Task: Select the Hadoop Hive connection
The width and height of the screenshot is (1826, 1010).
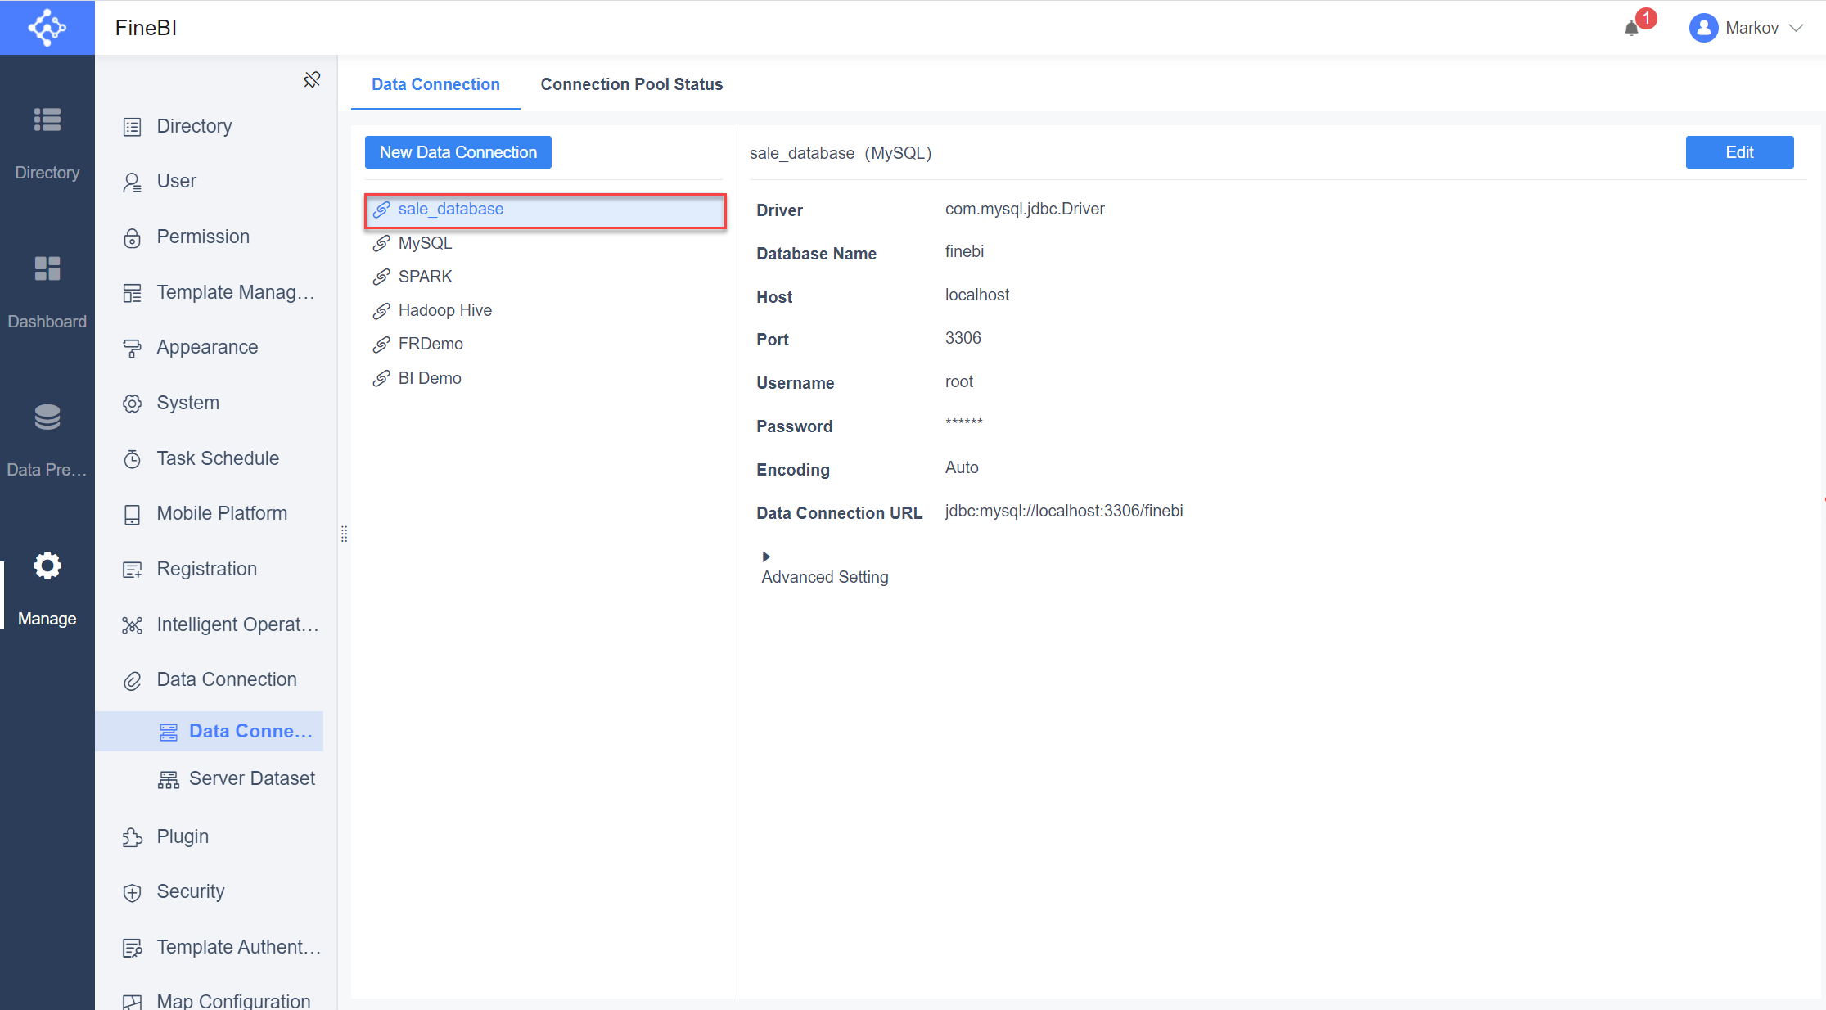Action: click(x=545, y=310)
